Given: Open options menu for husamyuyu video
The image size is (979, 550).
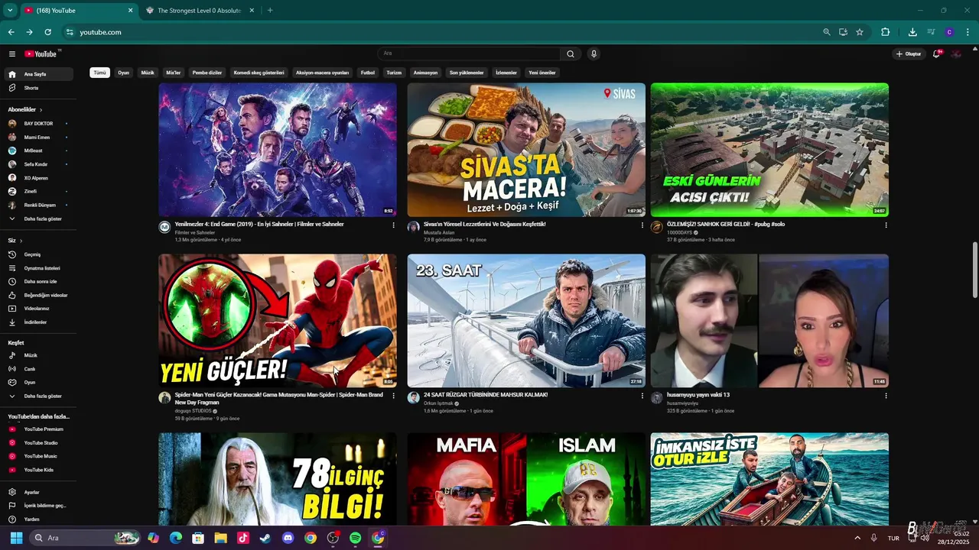Looking at the screenshot, I should (x=886, y=396).
